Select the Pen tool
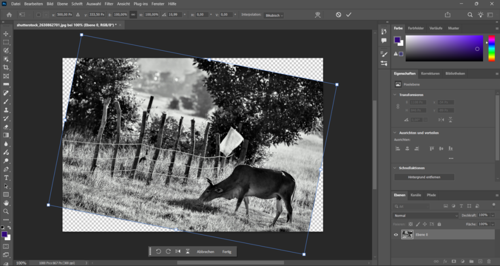The width and height of the screenshot is (500, 266). (x=6, y=169)
